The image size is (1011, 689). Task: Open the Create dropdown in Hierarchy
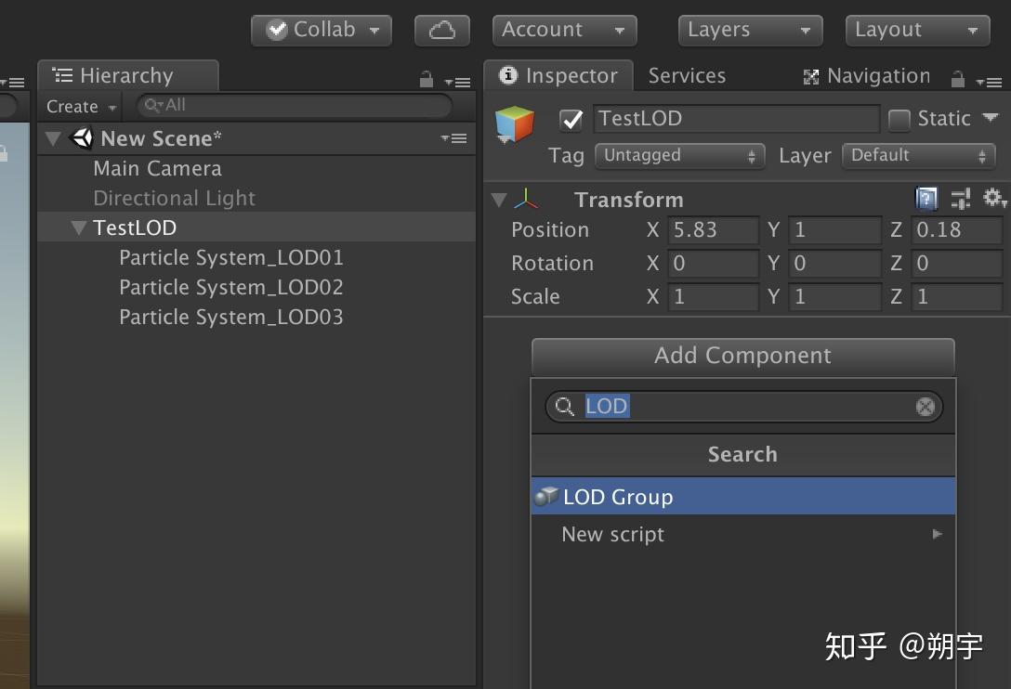point(81,107)
